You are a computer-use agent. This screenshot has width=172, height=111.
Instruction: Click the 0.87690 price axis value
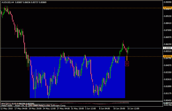click(168, 30)
